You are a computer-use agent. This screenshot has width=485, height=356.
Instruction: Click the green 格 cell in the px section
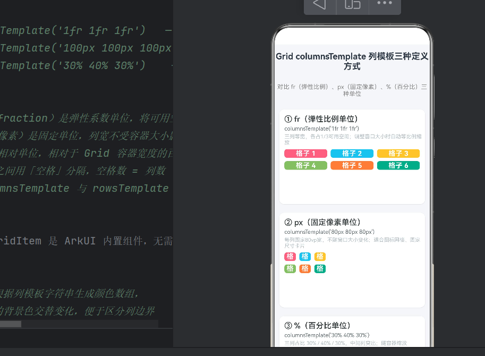pyautogui.click(x=290, y=268)
